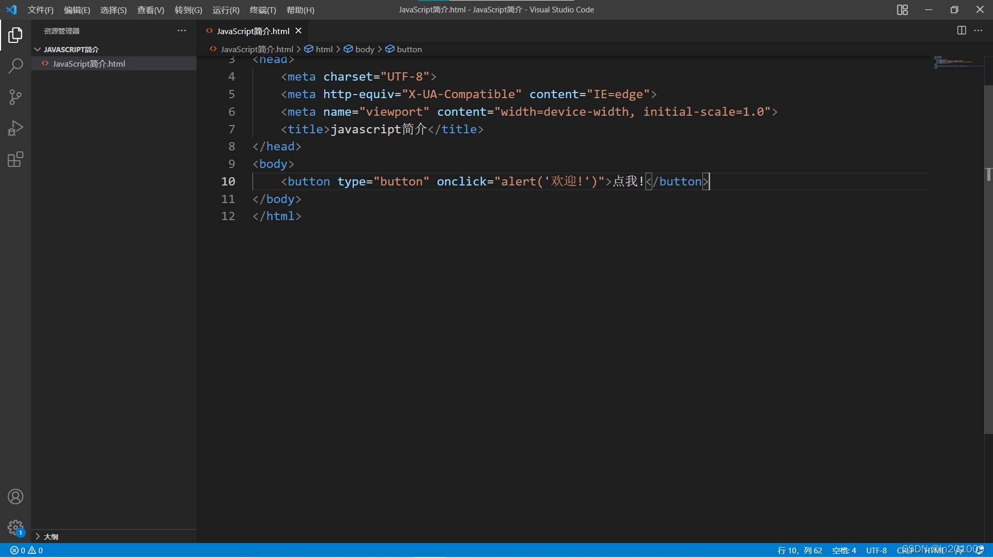Click line number 4 in gutter
This screenshot has height=558, width=993.
pyautogui.click(x=232, y=76)
